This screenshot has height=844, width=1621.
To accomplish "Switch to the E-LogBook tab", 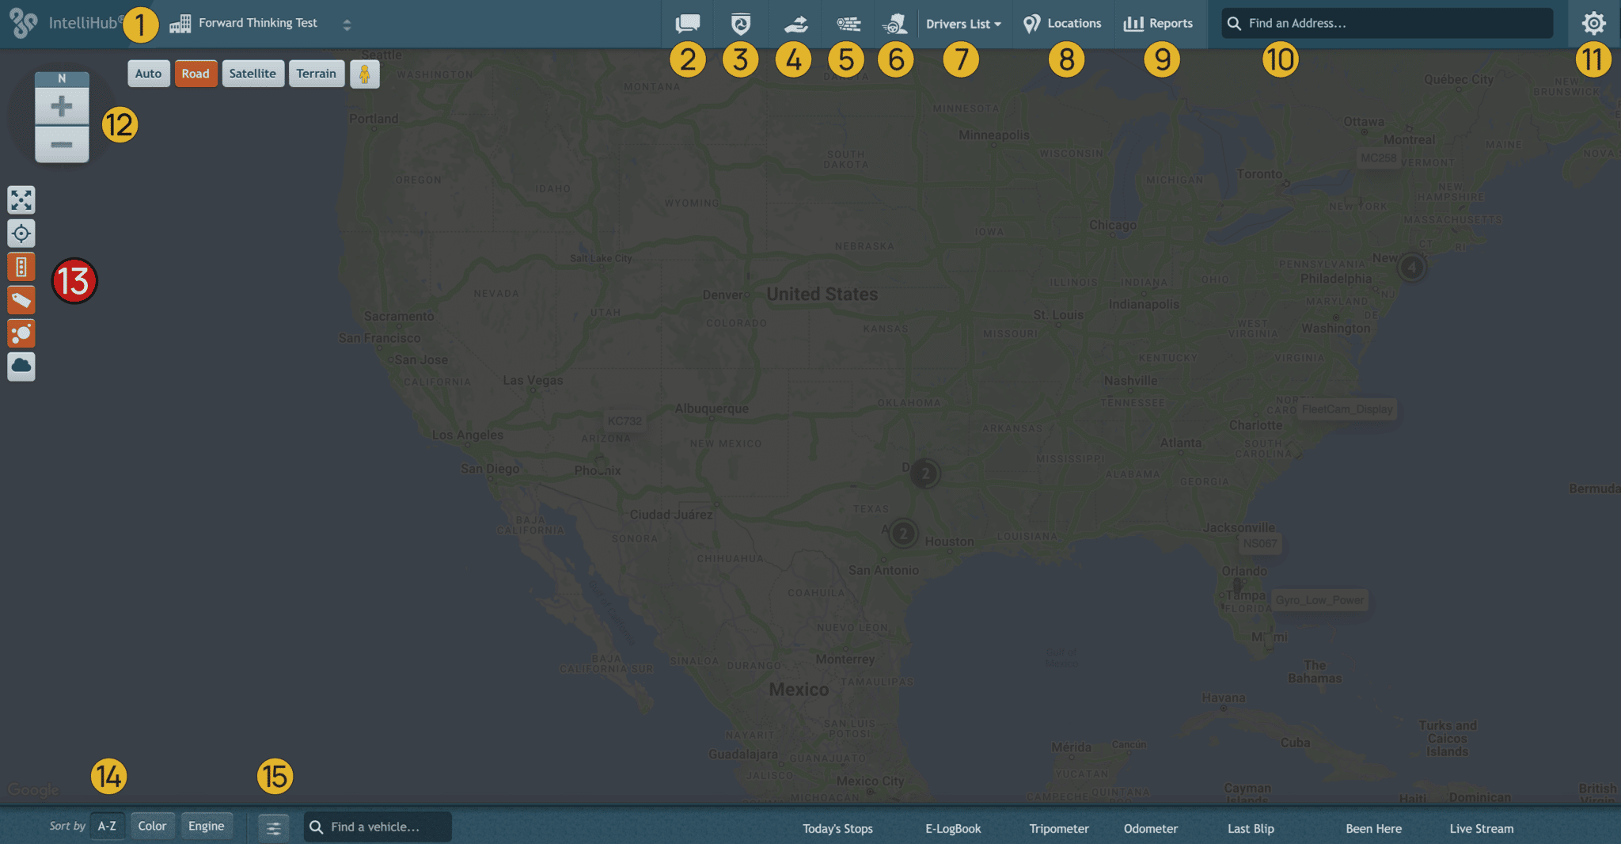I will tap(952, 828).
